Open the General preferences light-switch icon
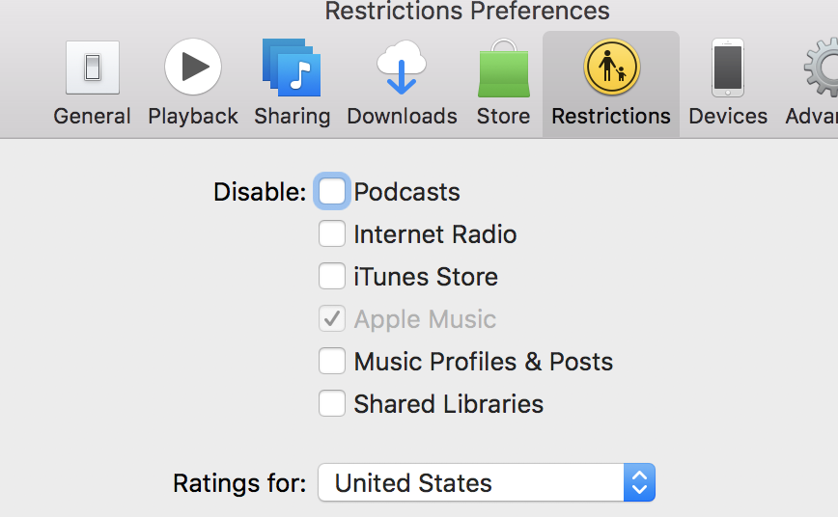The width and height of the screenshot is (838, 517). pos(92,68)
